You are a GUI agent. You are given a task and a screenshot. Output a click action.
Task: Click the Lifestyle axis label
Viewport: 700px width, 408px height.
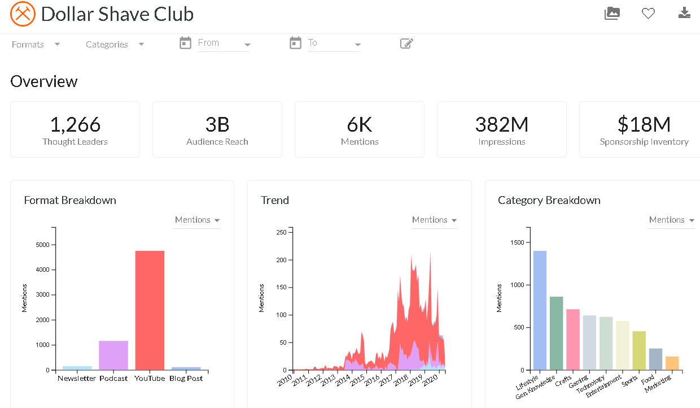[528, 382]
